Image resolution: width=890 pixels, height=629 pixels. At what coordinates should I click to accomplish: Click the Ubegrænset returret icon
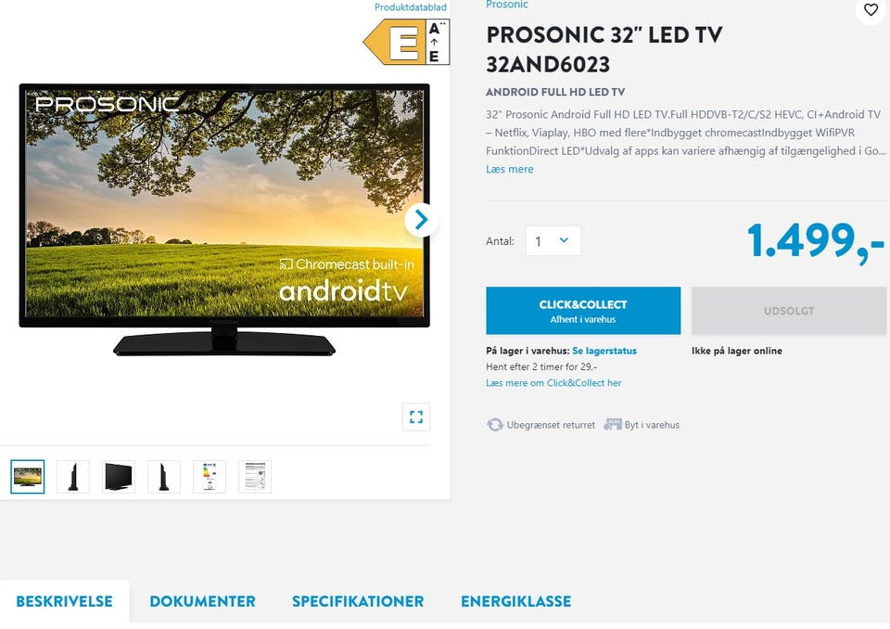[x=495, y=425]
